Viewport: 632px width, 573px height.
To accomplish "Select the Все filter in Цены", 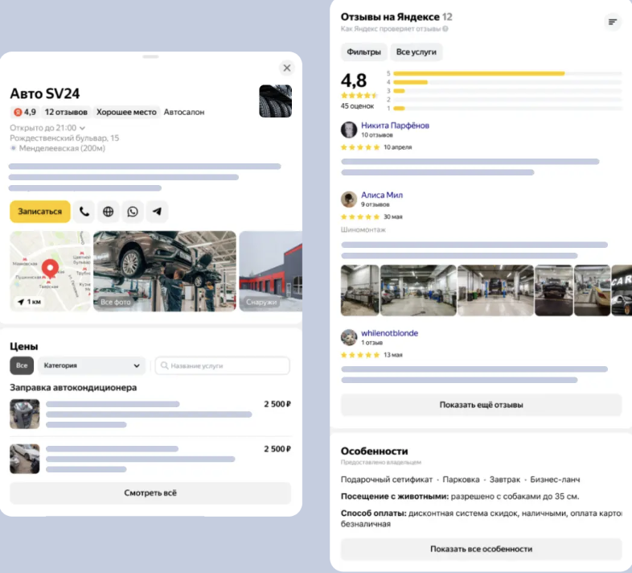I will click(22, 365).
